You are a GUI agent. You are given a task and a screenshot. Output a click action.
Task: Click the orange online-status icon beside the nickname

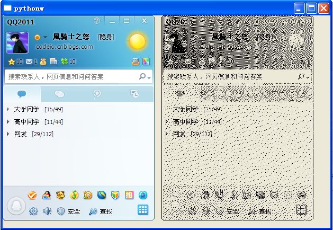click(x=37, y=38)
